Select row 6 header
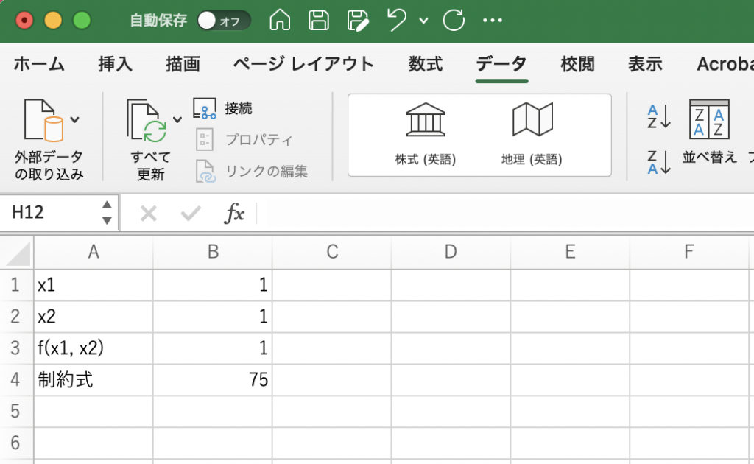754x464 pixels. 17,443
